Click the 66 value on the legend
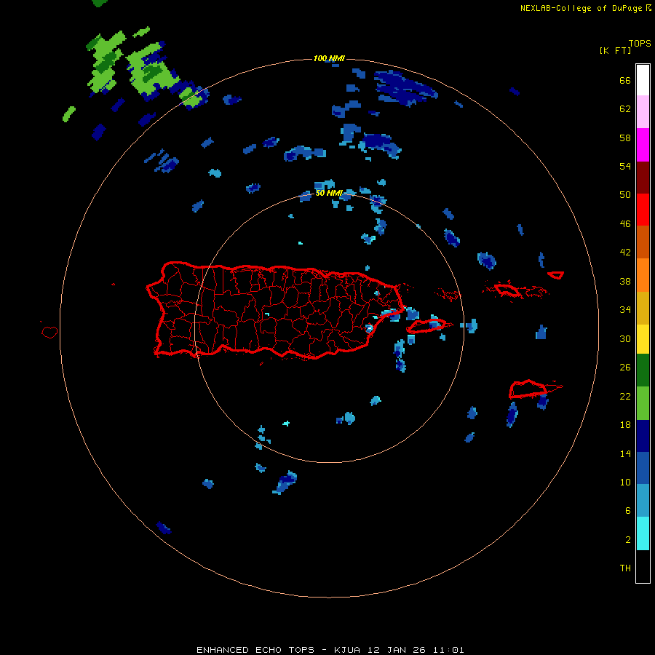Image resolution: width=655 pixels, height=655 pixels. [x=625, y=81]
